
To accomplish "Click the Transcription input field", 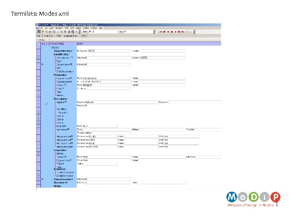I will [111, 133].
